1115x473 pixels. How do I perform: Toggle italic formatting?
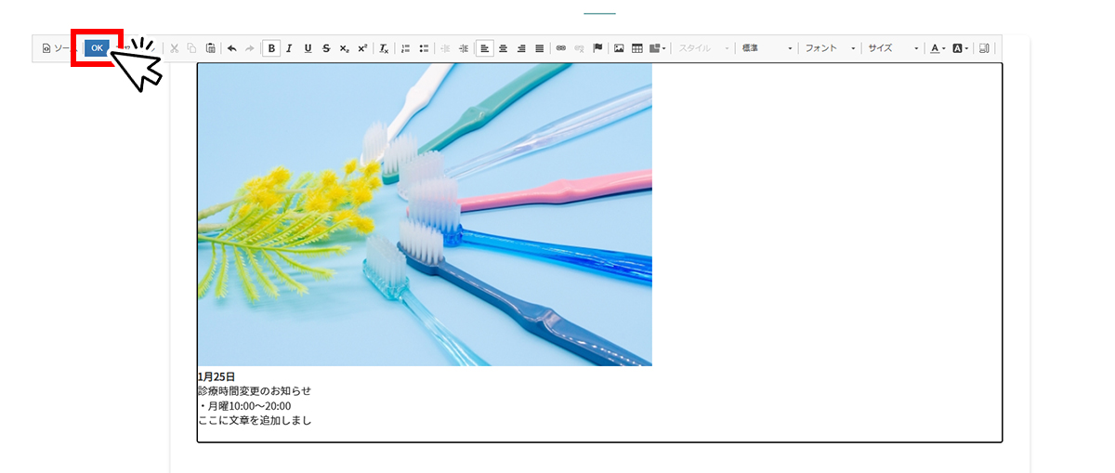tap(289, 48)
